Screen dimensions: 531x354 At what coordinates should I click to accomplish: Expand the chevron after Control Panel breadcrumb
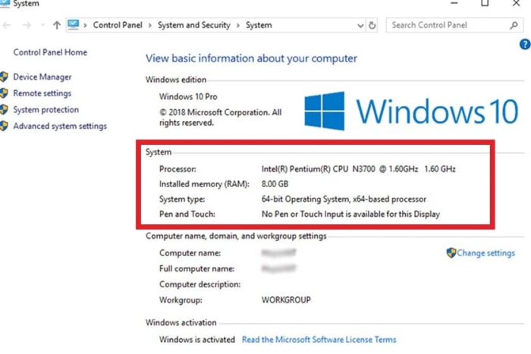[150, 25]
